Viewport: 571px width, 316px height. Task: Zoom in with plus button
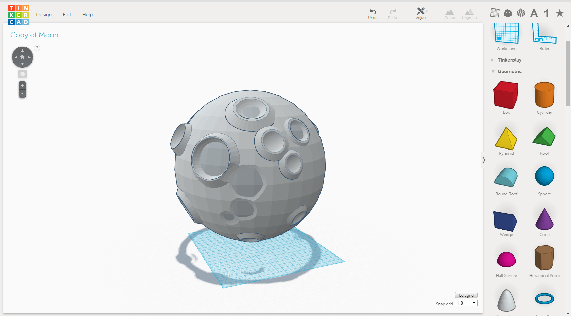click(x=22, y=85)
